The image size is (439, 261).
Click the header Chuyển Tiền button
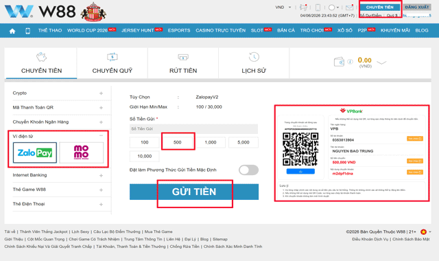(379, 8)
